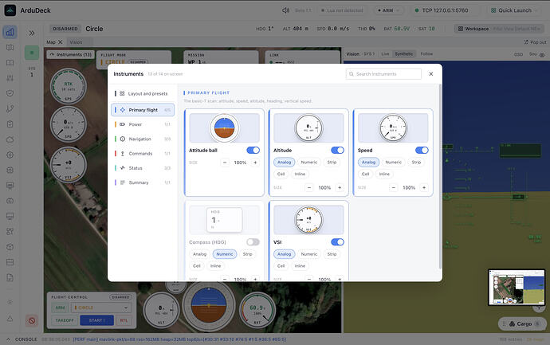This screenshot has width=550, height=345.
Task: Decrease Altitude size with minus
Action: pos(309,187)
